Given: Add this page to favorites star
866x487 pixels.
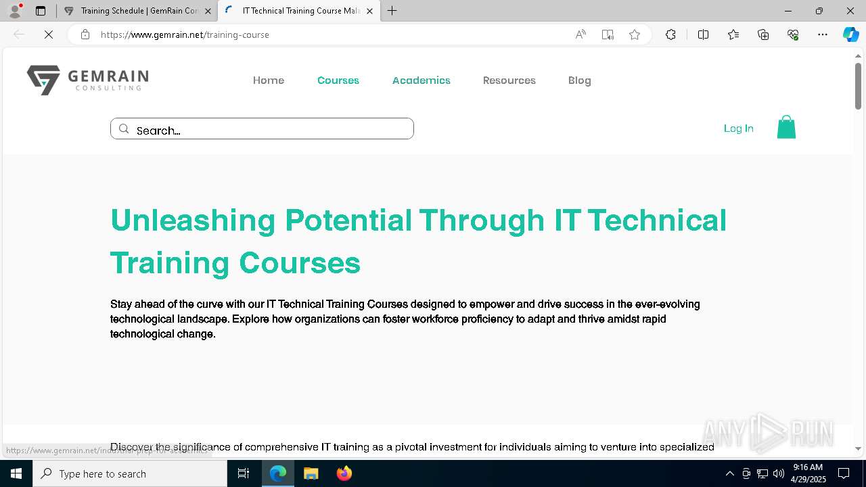Looking at the screenshot, I should click(635, 34).
